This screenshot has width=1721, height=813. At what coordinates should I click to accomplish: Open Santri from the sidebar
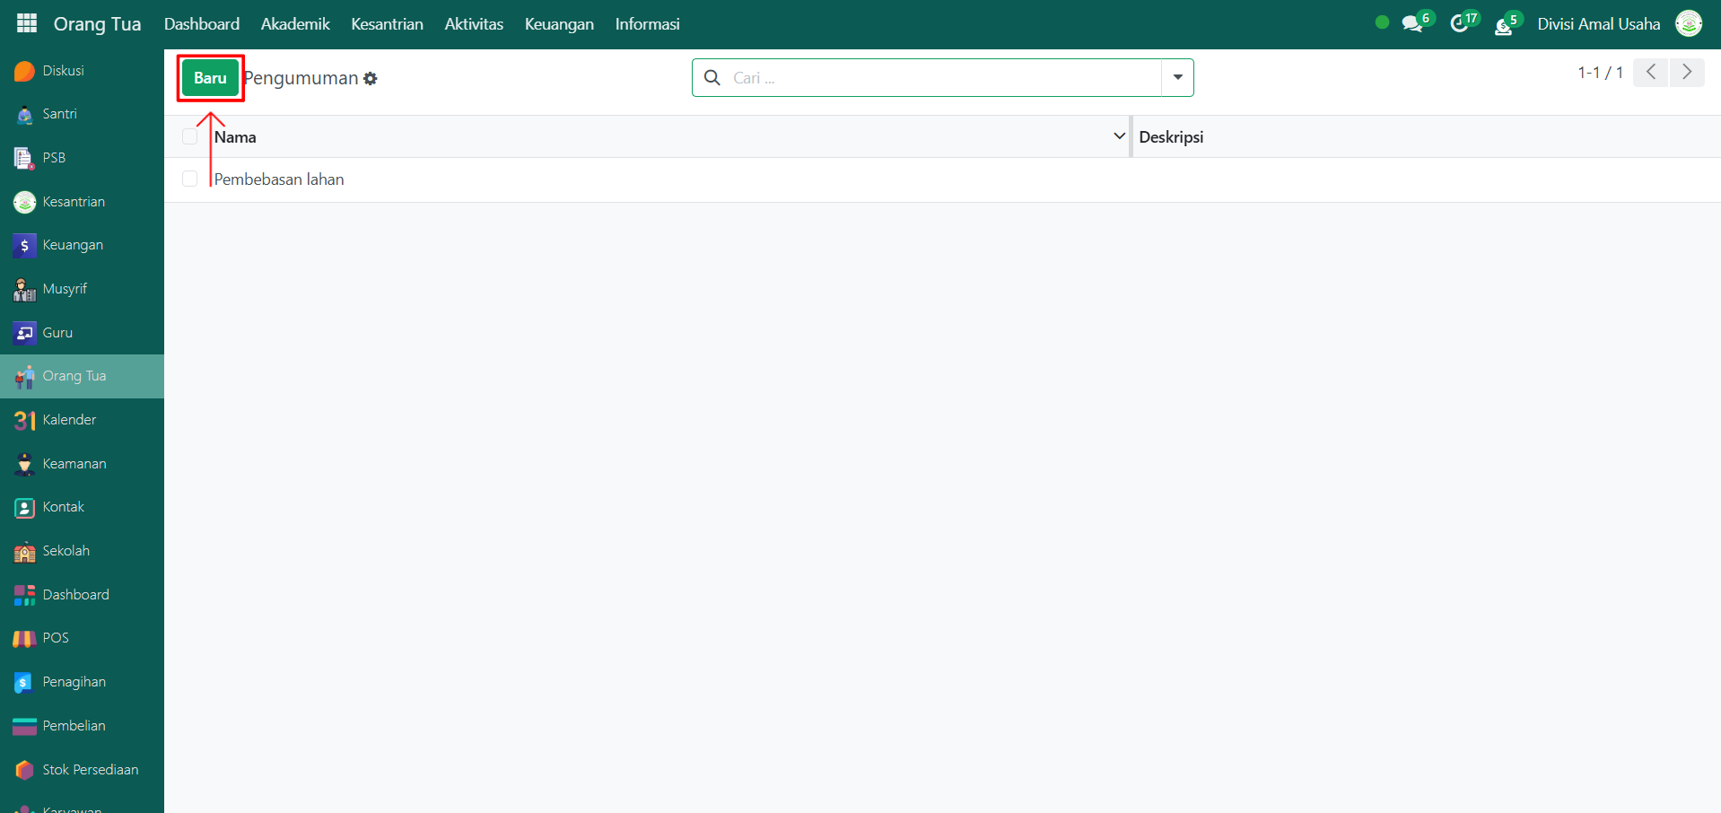pos(59,114)
